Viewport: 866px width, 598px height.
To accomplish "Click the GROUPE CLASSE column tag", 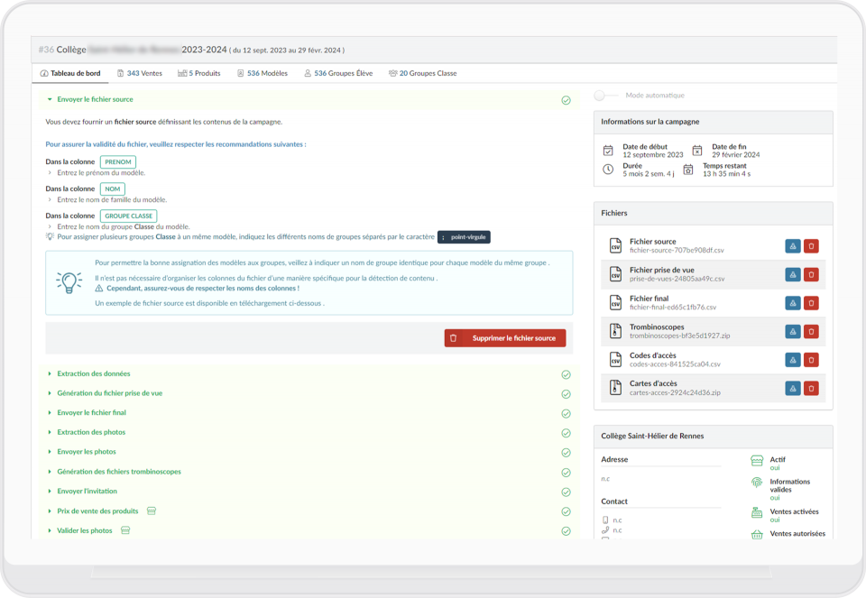I will [x=129, y=216].
